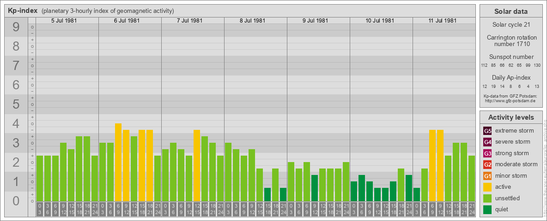Click the sunspot number value 99
The height and width of the screenshot is (221, 547).
coord(528,65)
